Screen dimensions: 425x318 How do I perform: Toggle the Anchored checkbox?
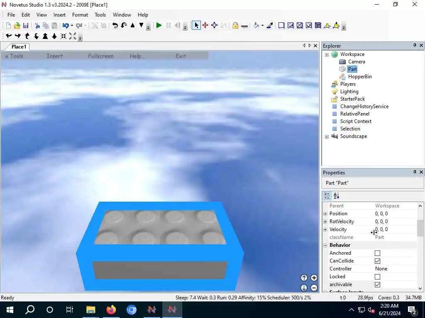377,253
